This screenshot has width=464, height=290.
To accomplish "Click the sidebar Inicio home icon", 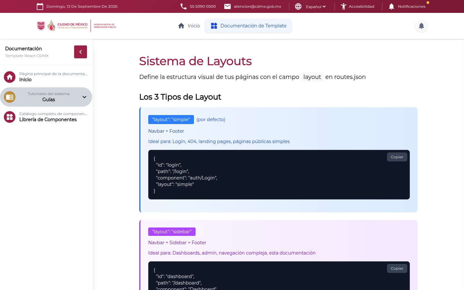I will pyautogui.click(x=10, y=77).
